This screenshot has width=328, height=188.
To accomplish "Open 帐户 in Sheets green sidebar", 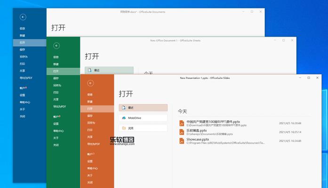I will [x=56, y=117].
